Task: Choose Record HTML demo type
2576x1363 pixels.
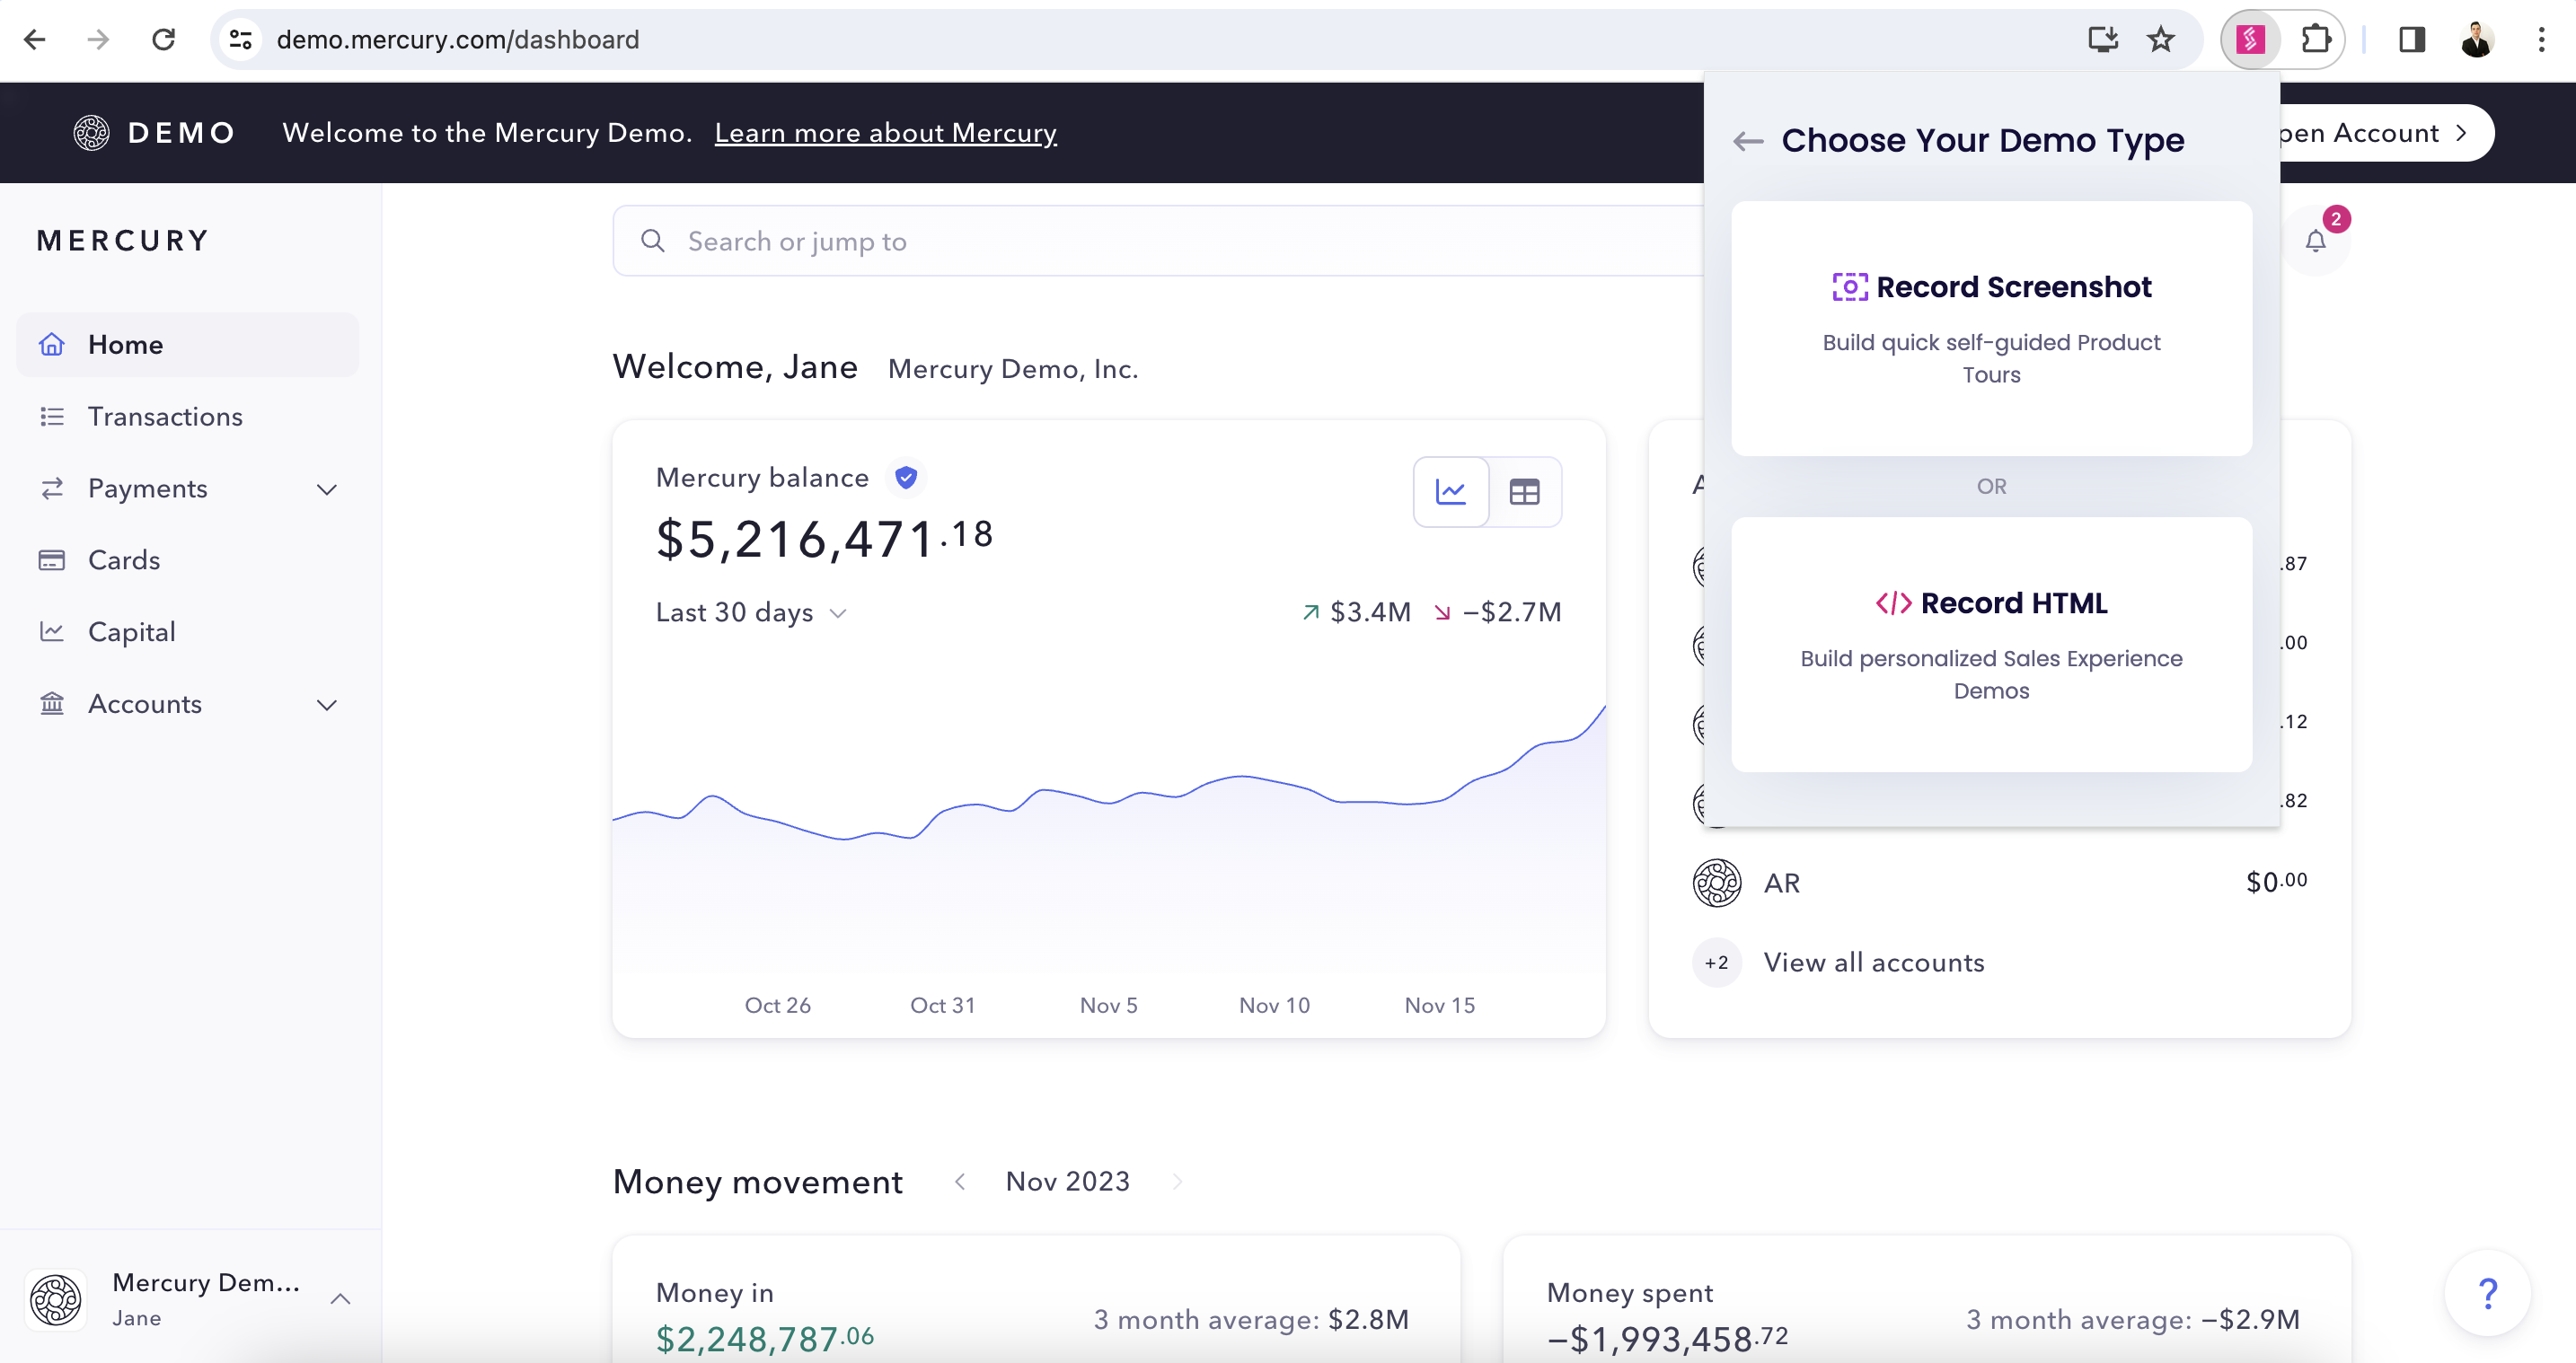Action: pos(1991,644)
